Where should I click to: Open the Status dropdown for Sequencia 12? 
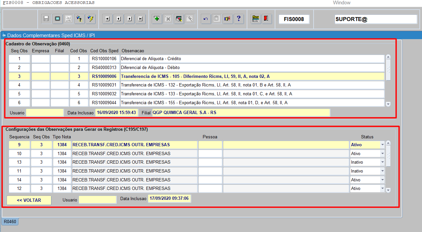[x=382, y=189]
